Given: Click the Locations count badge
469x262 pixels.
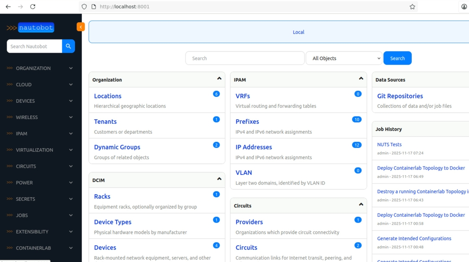Looking at the screenshot, I should click(216, 94).
